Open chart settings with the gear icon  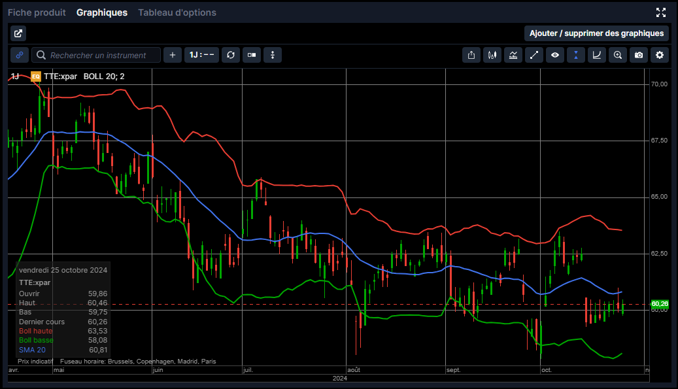point(660,55)
